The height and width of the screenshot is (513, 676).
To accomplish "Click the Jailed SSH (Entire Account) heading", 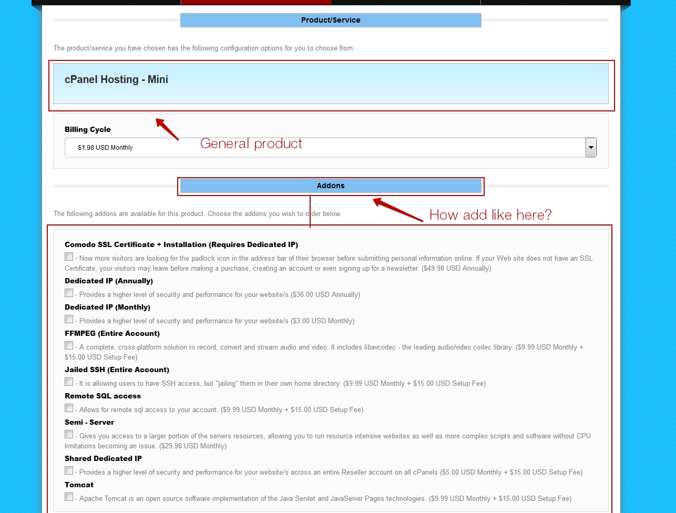I will 117,370.
